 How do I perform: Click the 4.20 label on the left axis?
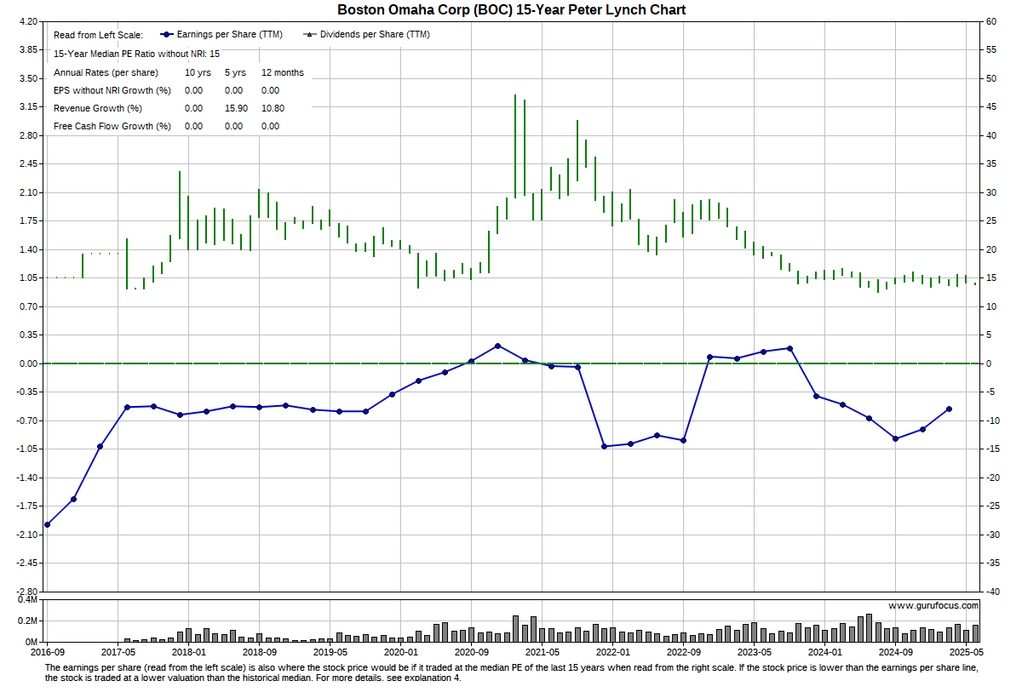(x=27, y=21)
